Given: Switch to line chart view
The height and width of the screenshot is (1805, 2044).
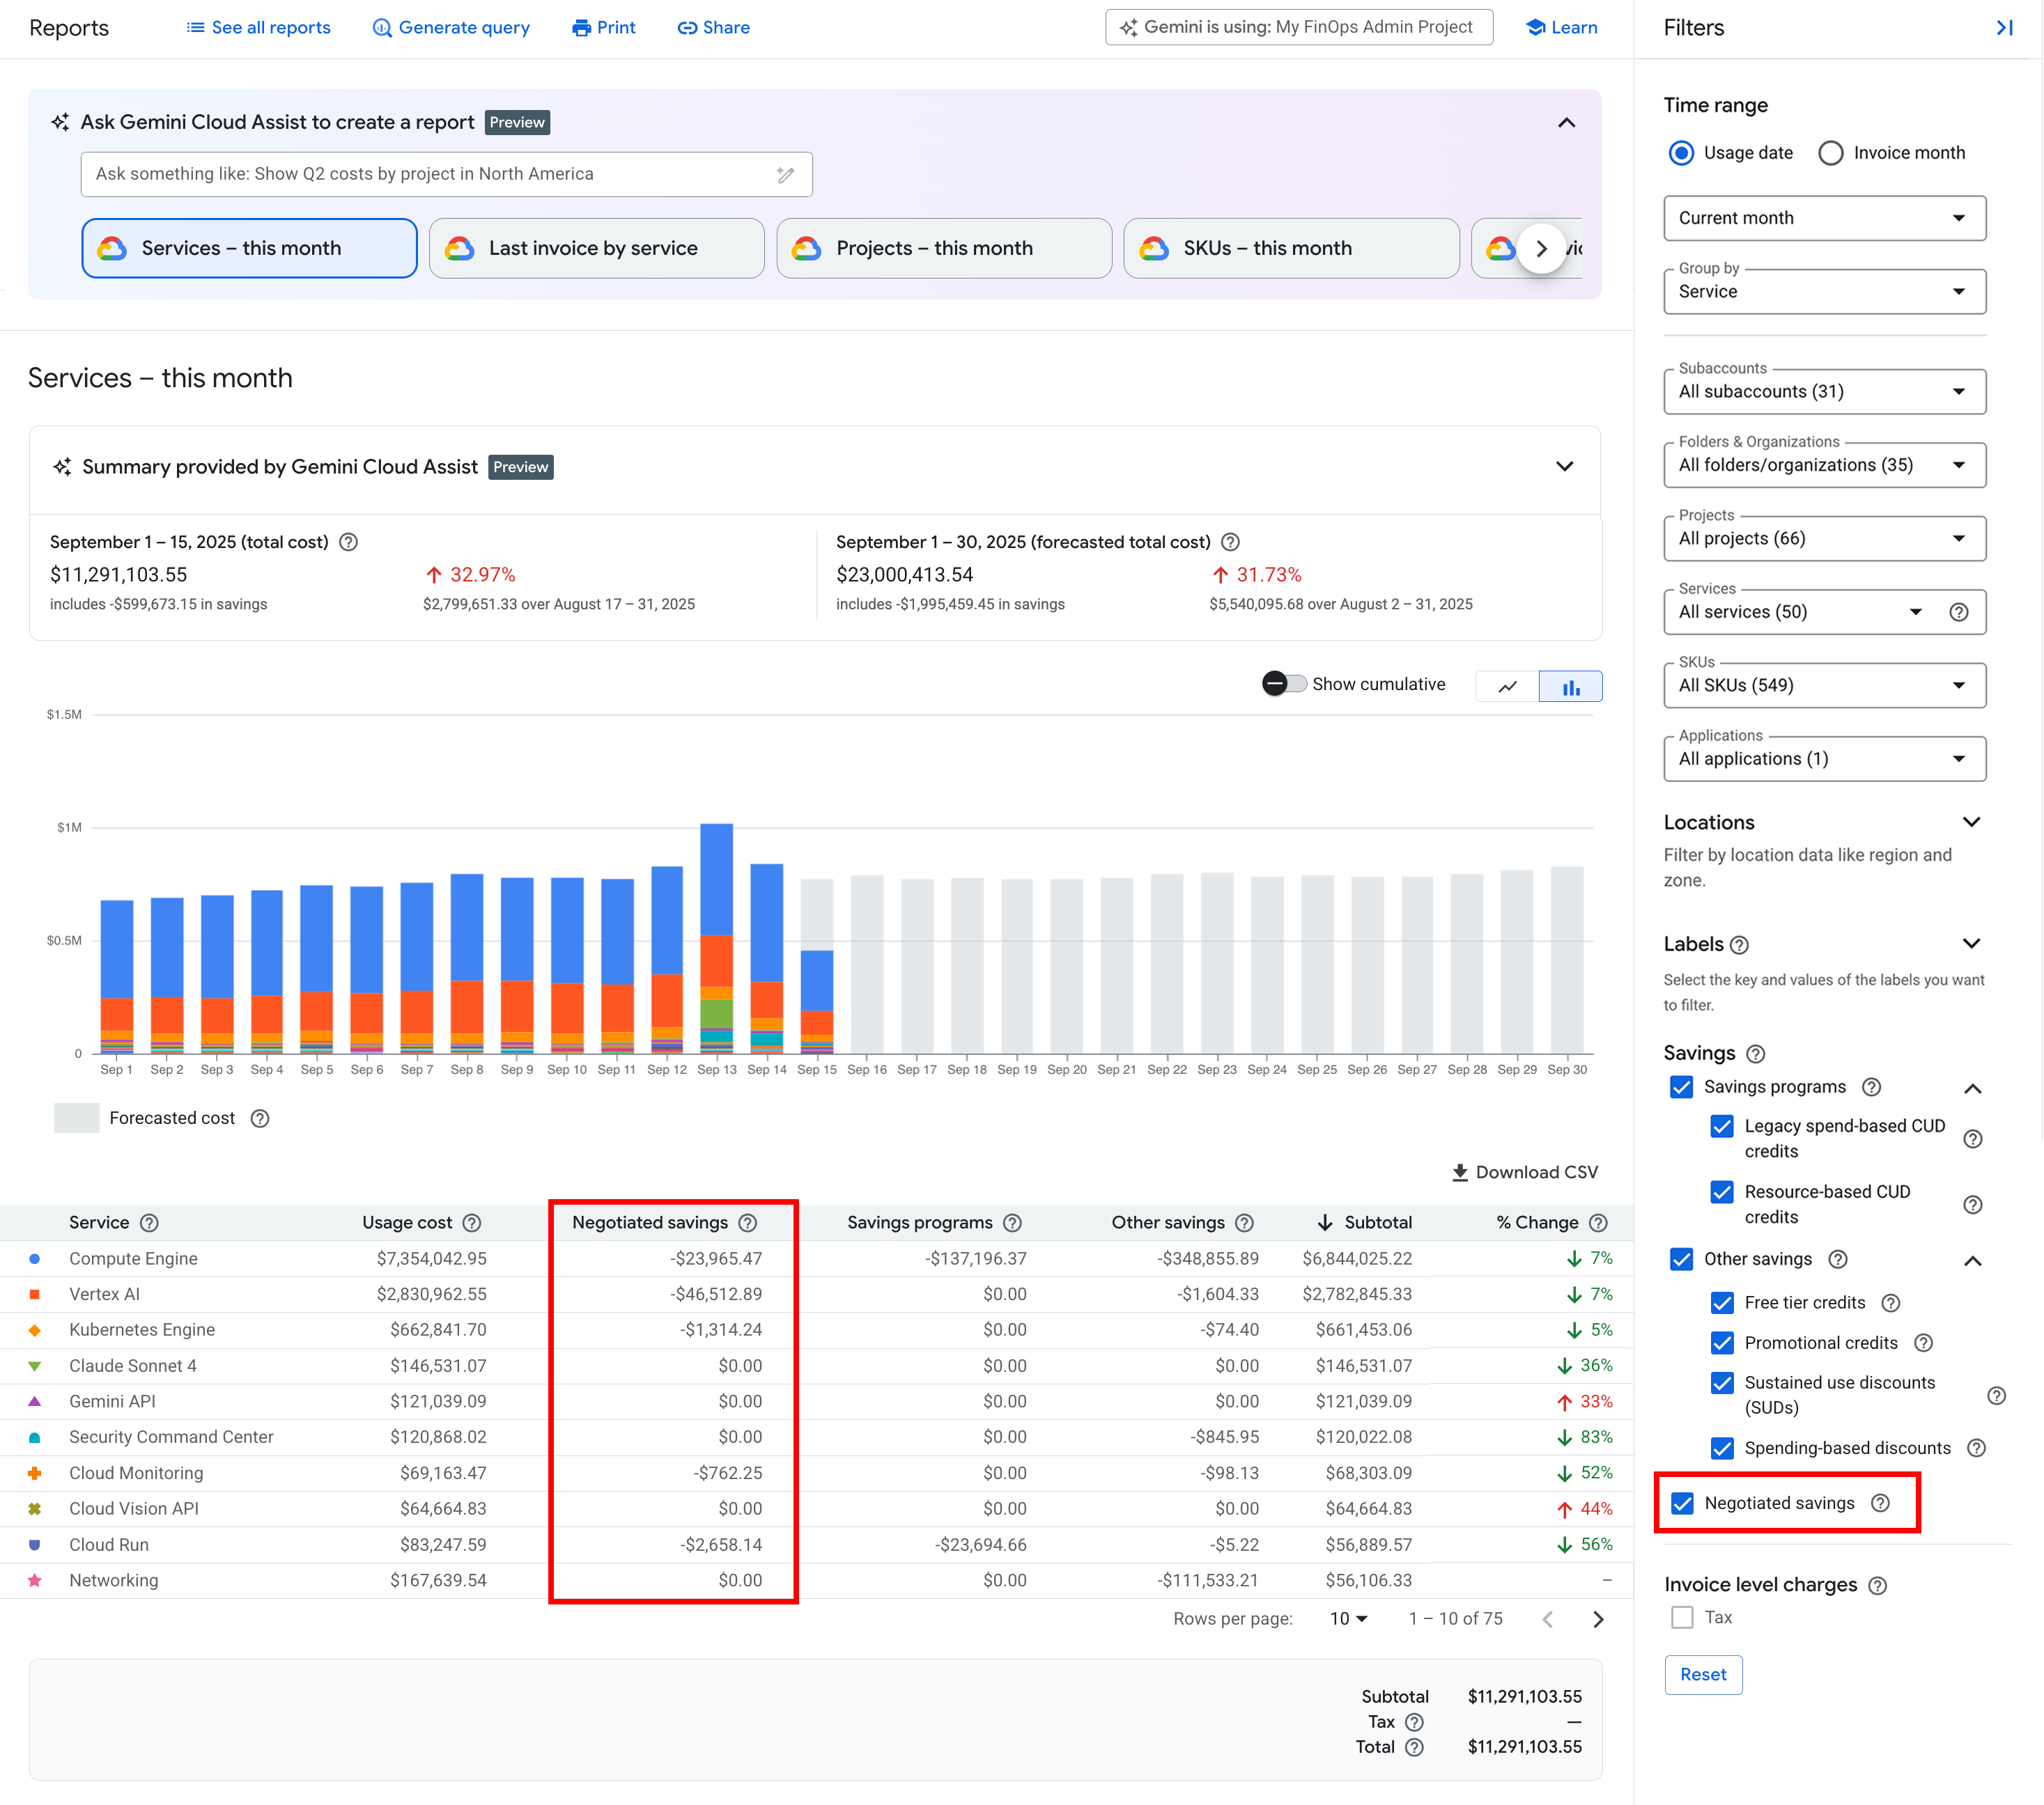Looking at the screenshot, I should 1506,686.
